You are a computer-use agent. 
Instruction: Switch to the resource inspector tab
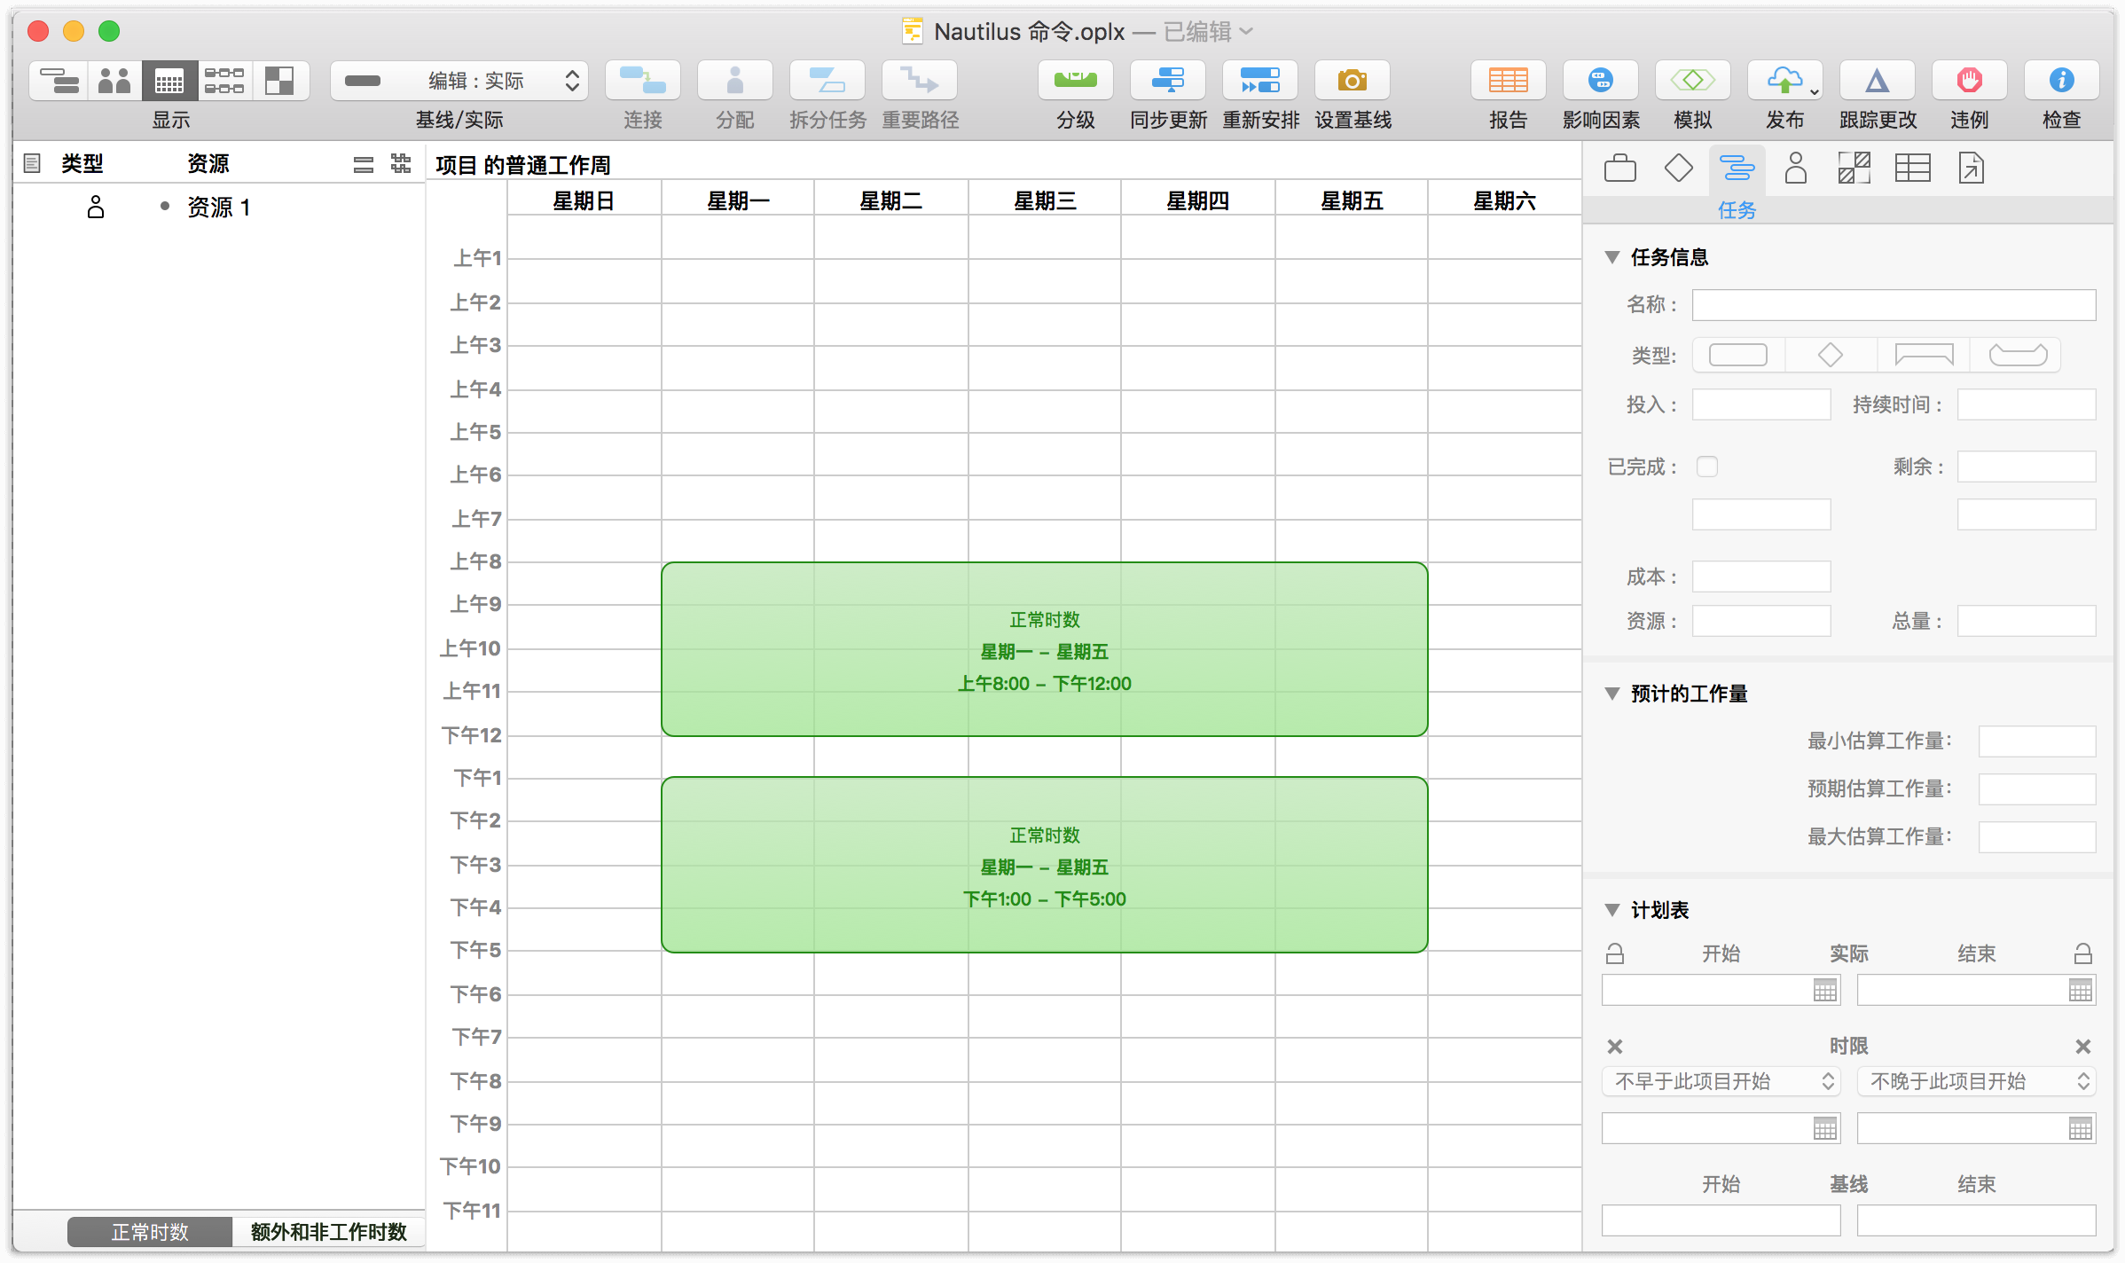click(x=1796, y=168)
